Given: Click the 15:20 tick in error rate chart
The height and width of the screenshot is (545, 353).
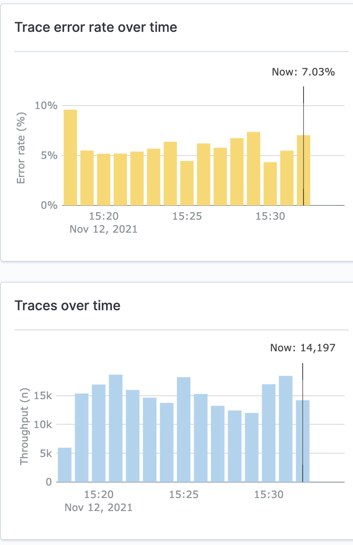Looking at the screenshot, I should coord(104,216).
